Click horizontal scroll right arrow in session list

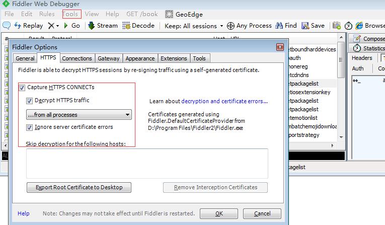pos(332,145)
